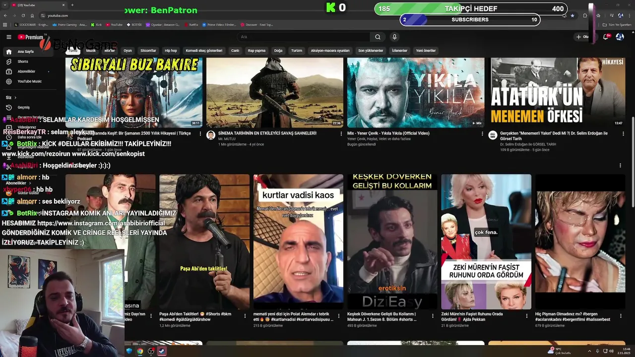This screenshot has height=357, width=635.
Task: Open the Kick bookmark
Action: point(96,24)
